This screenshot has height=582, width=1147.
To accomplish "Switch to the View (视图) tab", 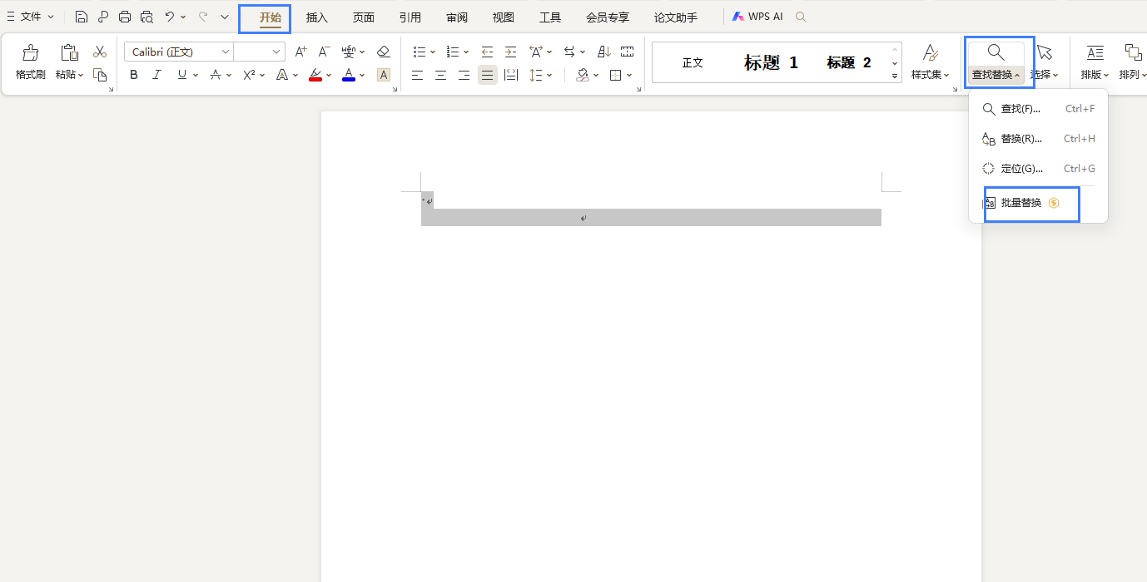I will coord(504,17).
